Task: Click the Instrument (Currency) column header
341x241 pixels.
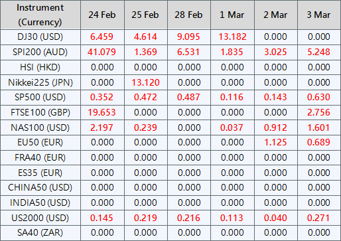Action: pos(40,15)
